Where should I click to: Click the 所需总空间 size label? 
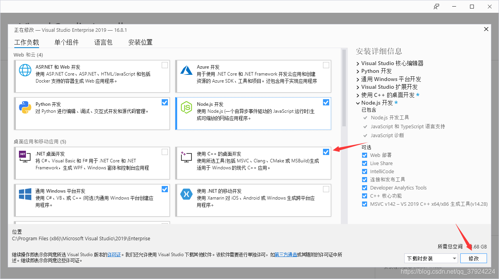coord(450,246)
